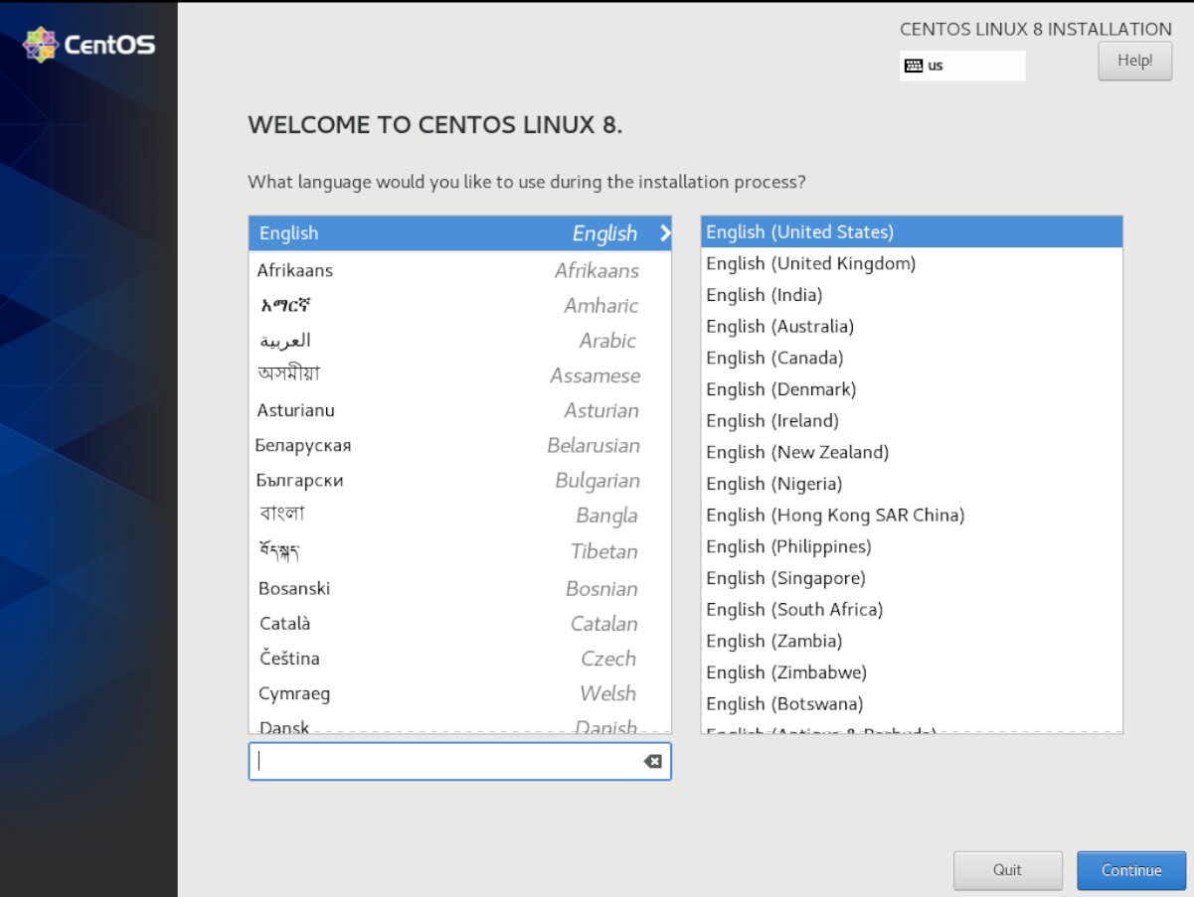Screen dimensions: 1194x897
Task: Pick English (Singapore) as the locale
Action: coord(785,577)
